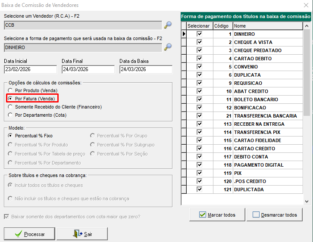Click the Nome column header
The width and height of the screenshot is (313, 242).
(267, 26)
